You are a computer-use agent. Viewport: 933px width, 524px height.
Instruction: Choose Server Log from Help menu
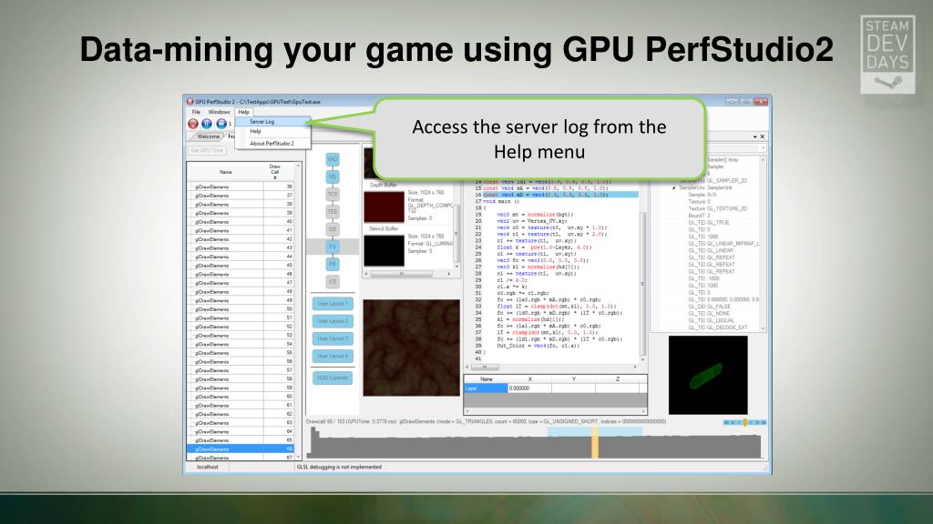click(272, 121)
